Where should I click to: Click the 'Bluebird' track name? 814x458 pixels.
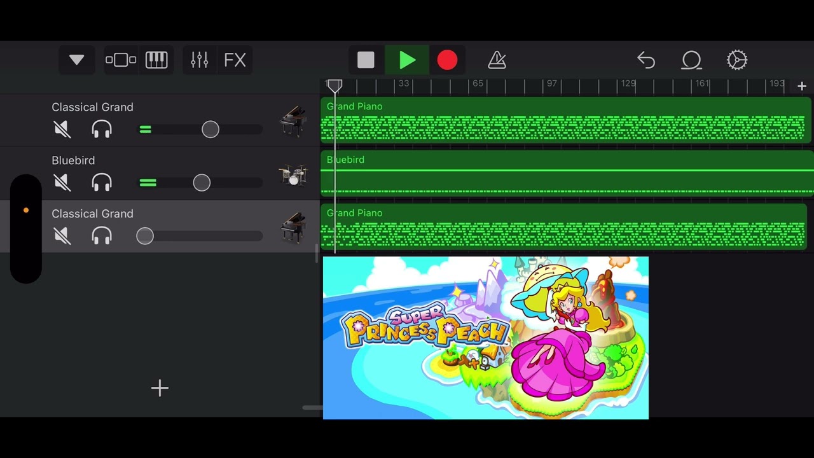(73, 160)
